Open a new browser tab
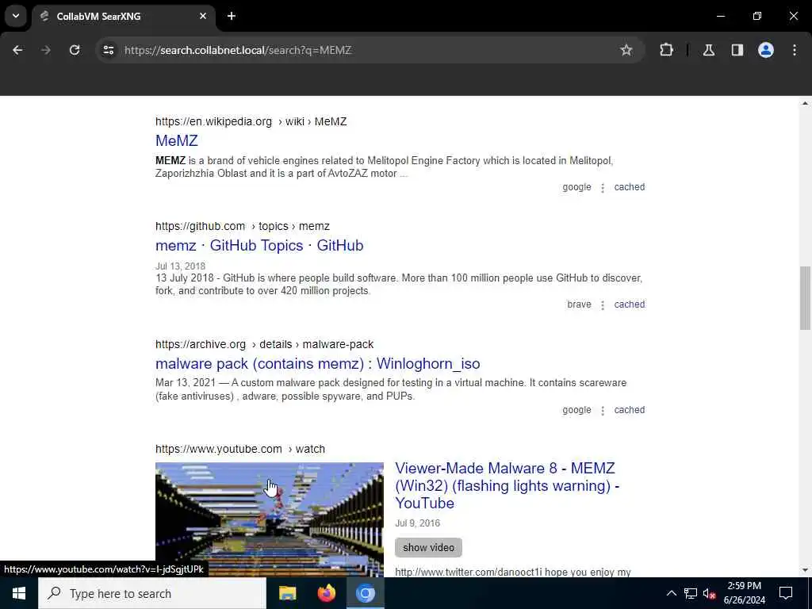Image resolution: width=812 pixels, height=609 pixels. click(232, 16)
